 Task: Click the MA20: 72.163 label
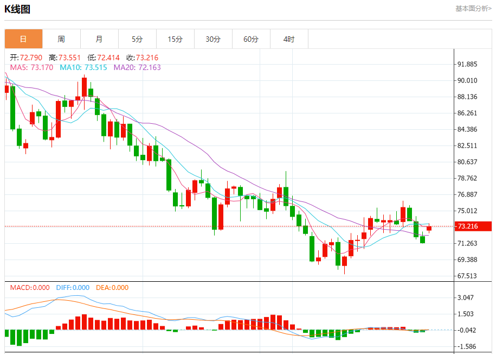pos(137,67)
